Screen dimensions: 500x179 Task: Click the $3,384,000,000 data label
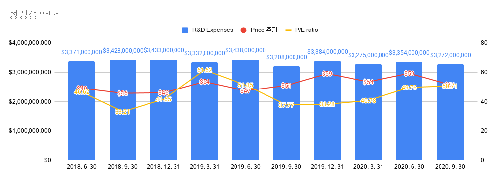327,51
